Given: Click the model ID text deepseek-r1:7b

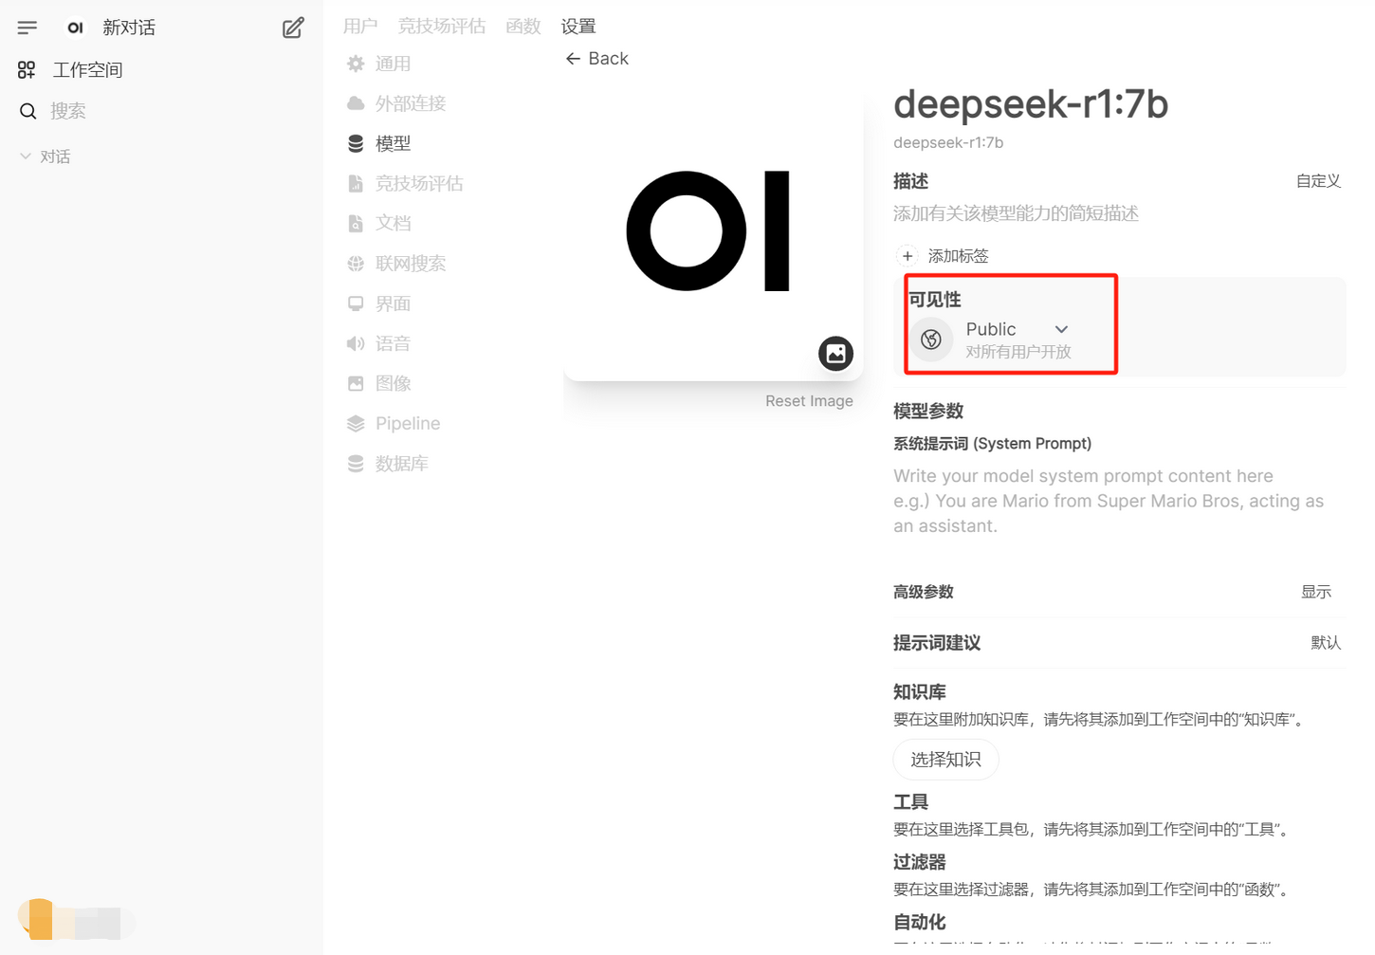Looking at the screenshot, I should (x=948, y=142).
